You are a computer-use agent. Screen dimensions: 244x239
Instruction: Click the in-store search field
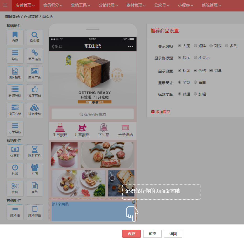point(93,114)
